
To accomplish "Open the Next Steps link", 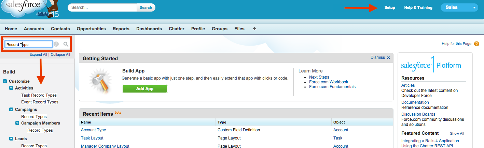I will pos(319,77).
